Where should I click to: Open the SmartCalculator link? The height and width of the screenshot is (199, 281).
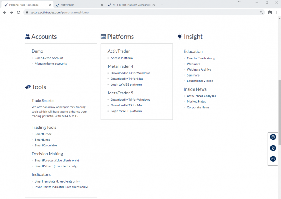click(x=46, y=145)
